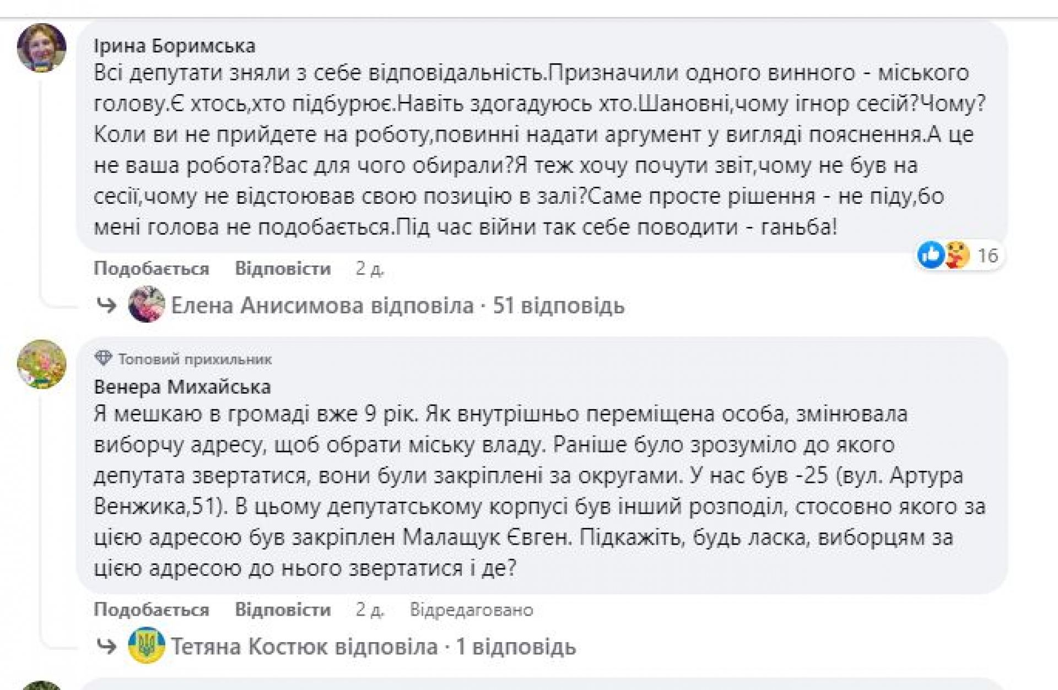The width and height of the screenshot is (1058, 690).
Task: Reply to Ірина Боримська's comment
Action: pyautogui.click(x=283, y=269)
